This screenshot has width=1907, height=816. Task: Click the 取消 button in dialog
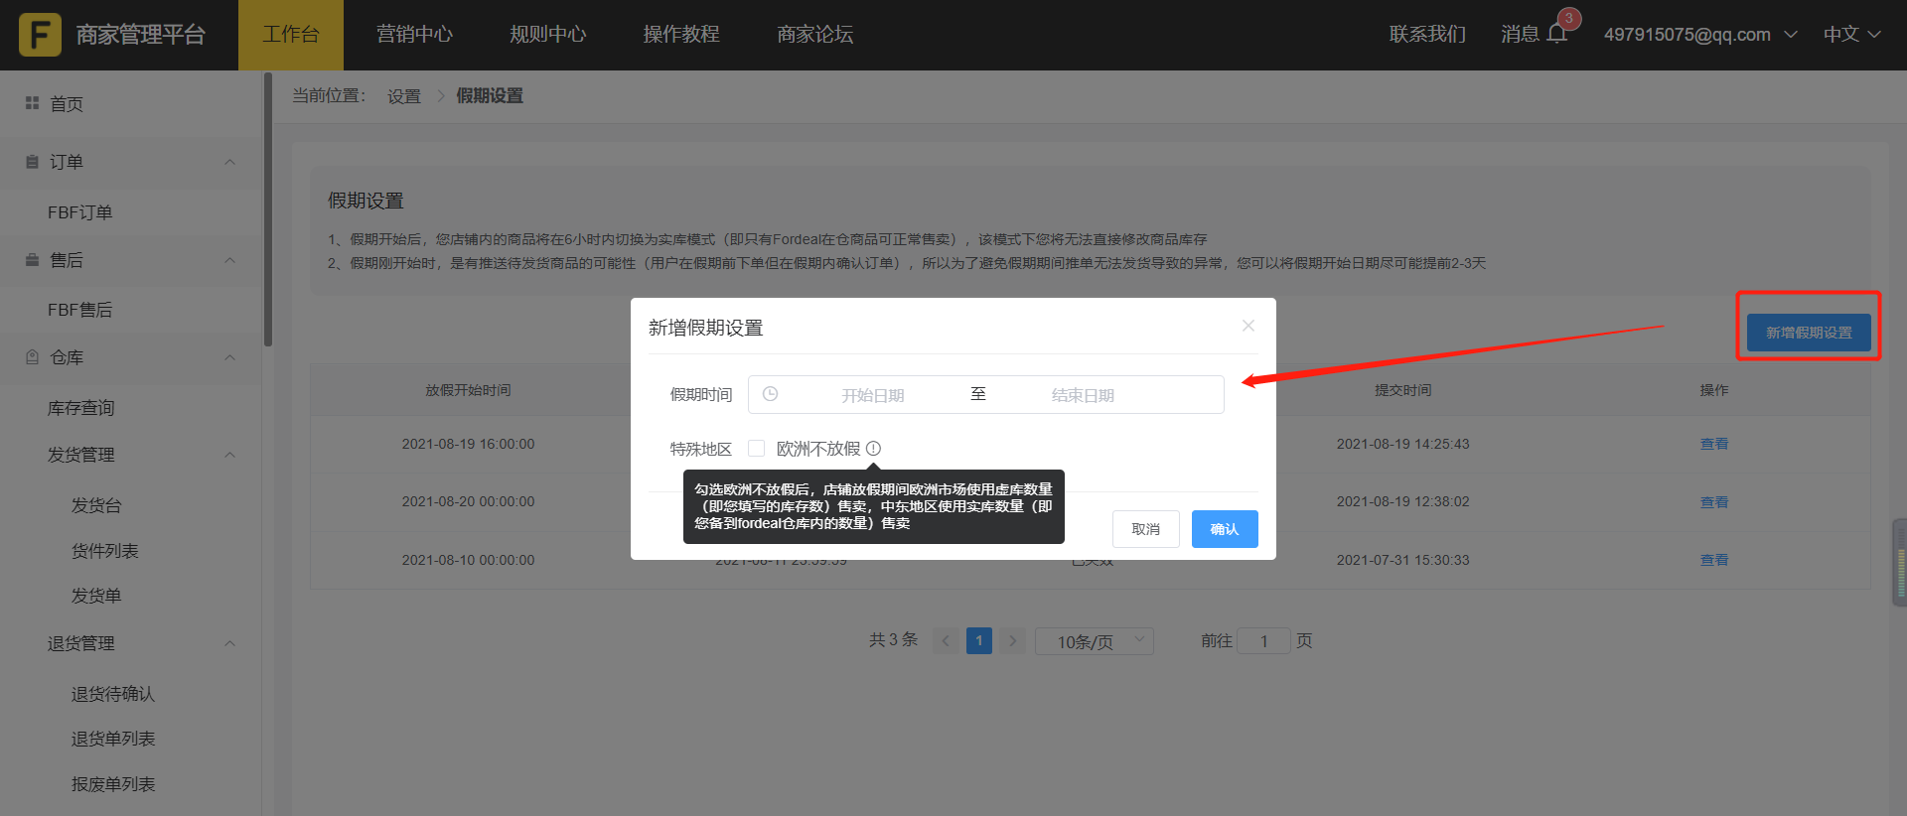tap(1145, 529)
